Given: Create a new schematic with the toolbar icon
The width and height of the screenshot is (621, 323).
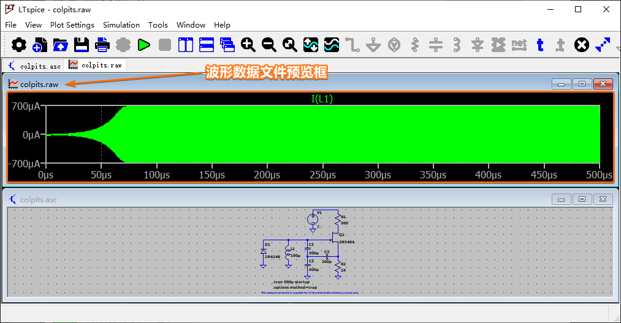Looking at the screenshot, I should pyautogui.click(x=40, y=45).
